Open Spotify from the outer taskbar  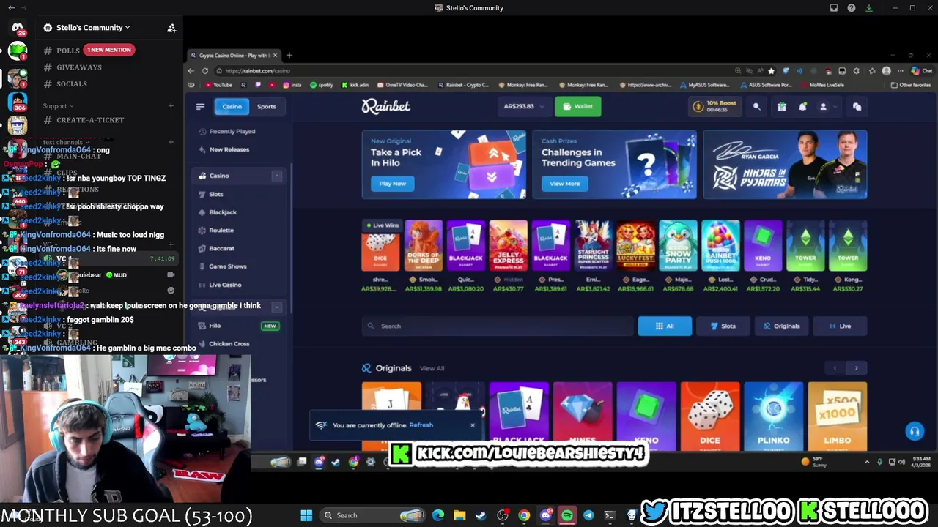coord(567,515)
